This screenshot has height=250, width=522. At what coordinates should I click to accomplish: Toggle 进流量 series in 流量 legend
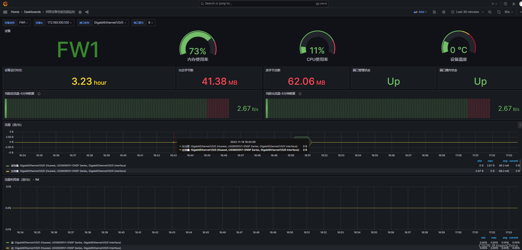(68, 166)
